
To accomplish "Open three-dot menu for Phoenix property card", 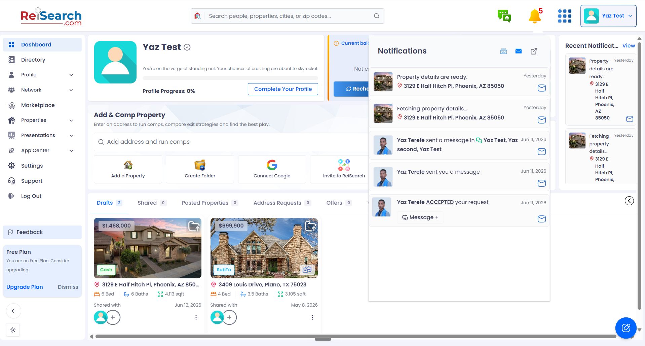I will pos(196,317).
